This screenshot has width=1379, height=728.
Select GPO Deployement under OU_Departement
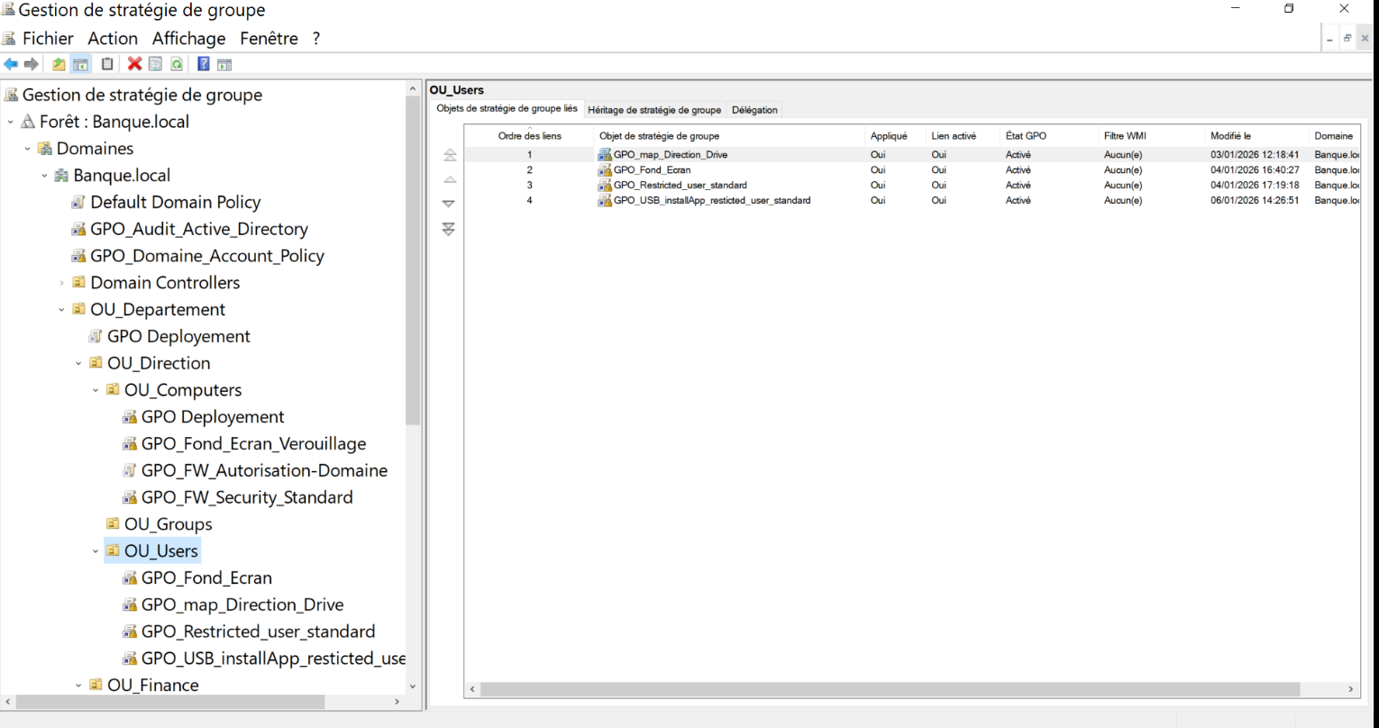178,336
